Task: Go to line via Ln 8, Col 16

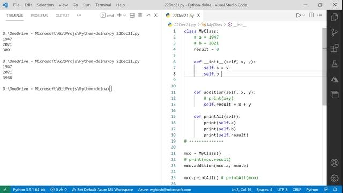Action: click(x=241, y=190)
